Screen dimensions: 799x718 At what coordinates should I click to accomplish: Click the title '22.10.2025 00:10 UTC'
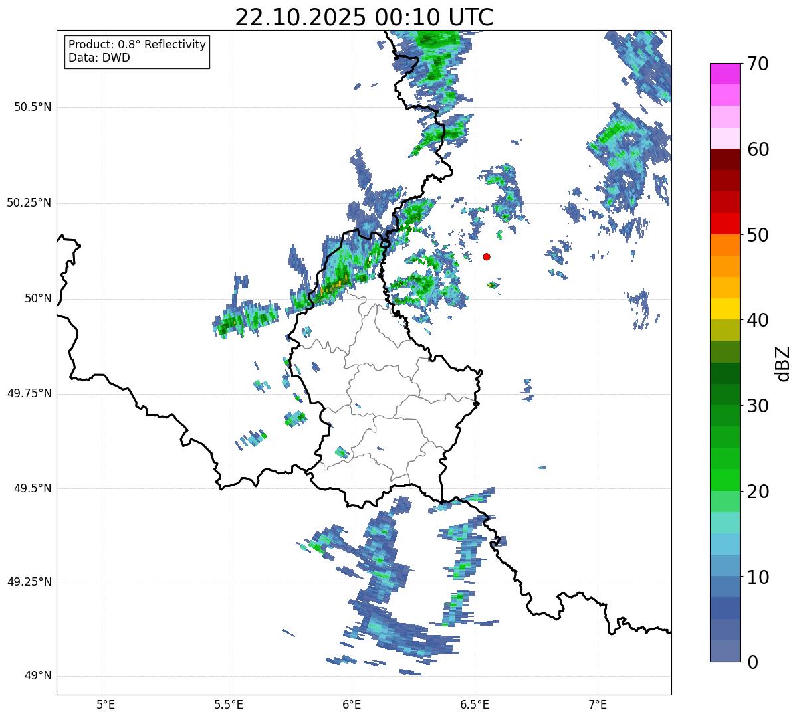pos(364,17)
